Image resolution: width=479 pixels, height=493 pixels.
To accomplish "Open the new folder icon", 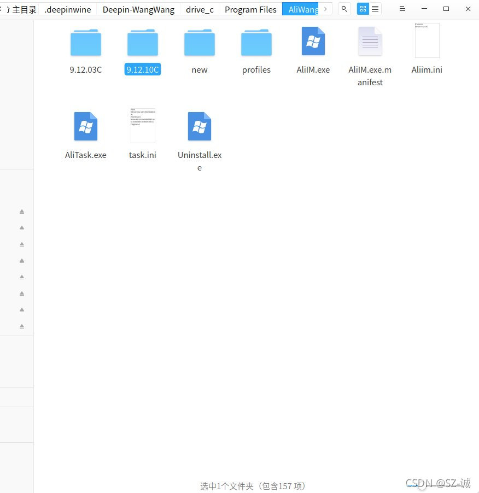I will pyautogui.click(x=200, y=43).
